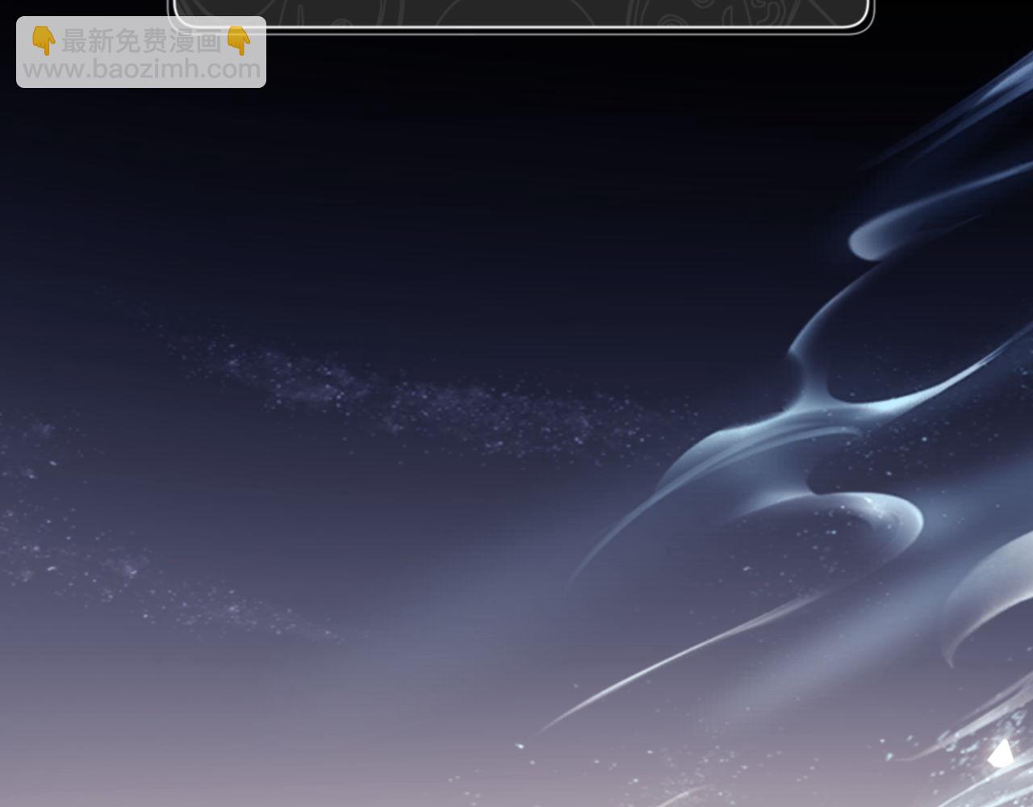The height and width of the screenshot is (807, 1033).
Task: Select the ornate framed panel at top
Action: (x=521, y=14)
